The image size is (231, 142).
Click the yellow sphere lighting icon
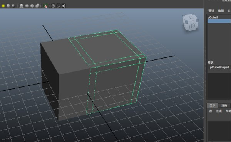point(3,6)
